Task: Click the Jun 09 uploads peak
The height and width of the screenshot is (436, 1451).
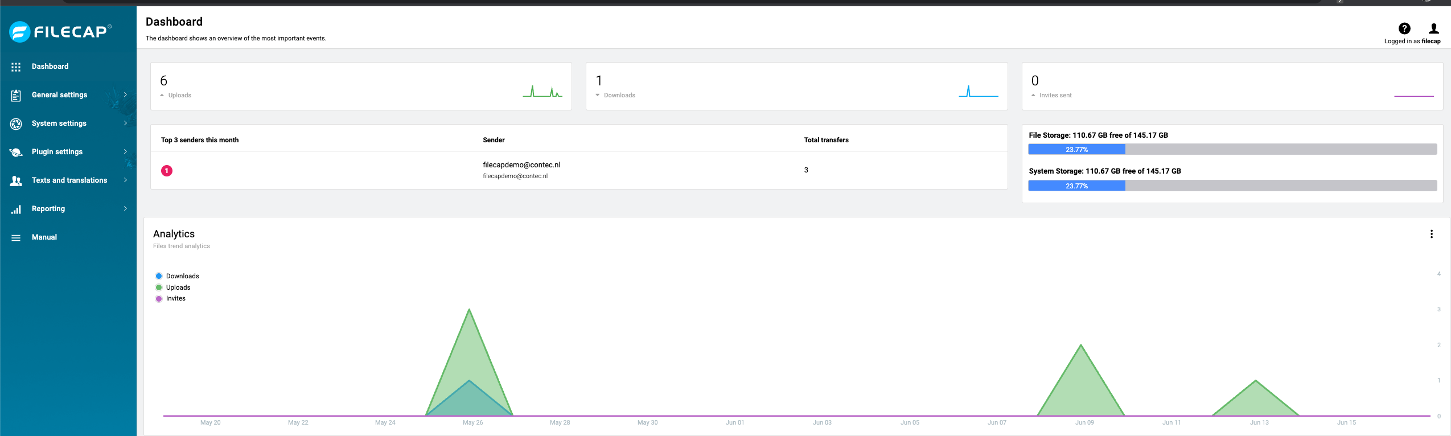Action: tap(1081, 345)
